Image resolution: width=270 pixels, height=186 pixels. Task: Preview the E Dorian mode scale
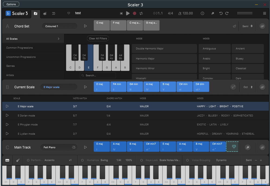(7, 115)
